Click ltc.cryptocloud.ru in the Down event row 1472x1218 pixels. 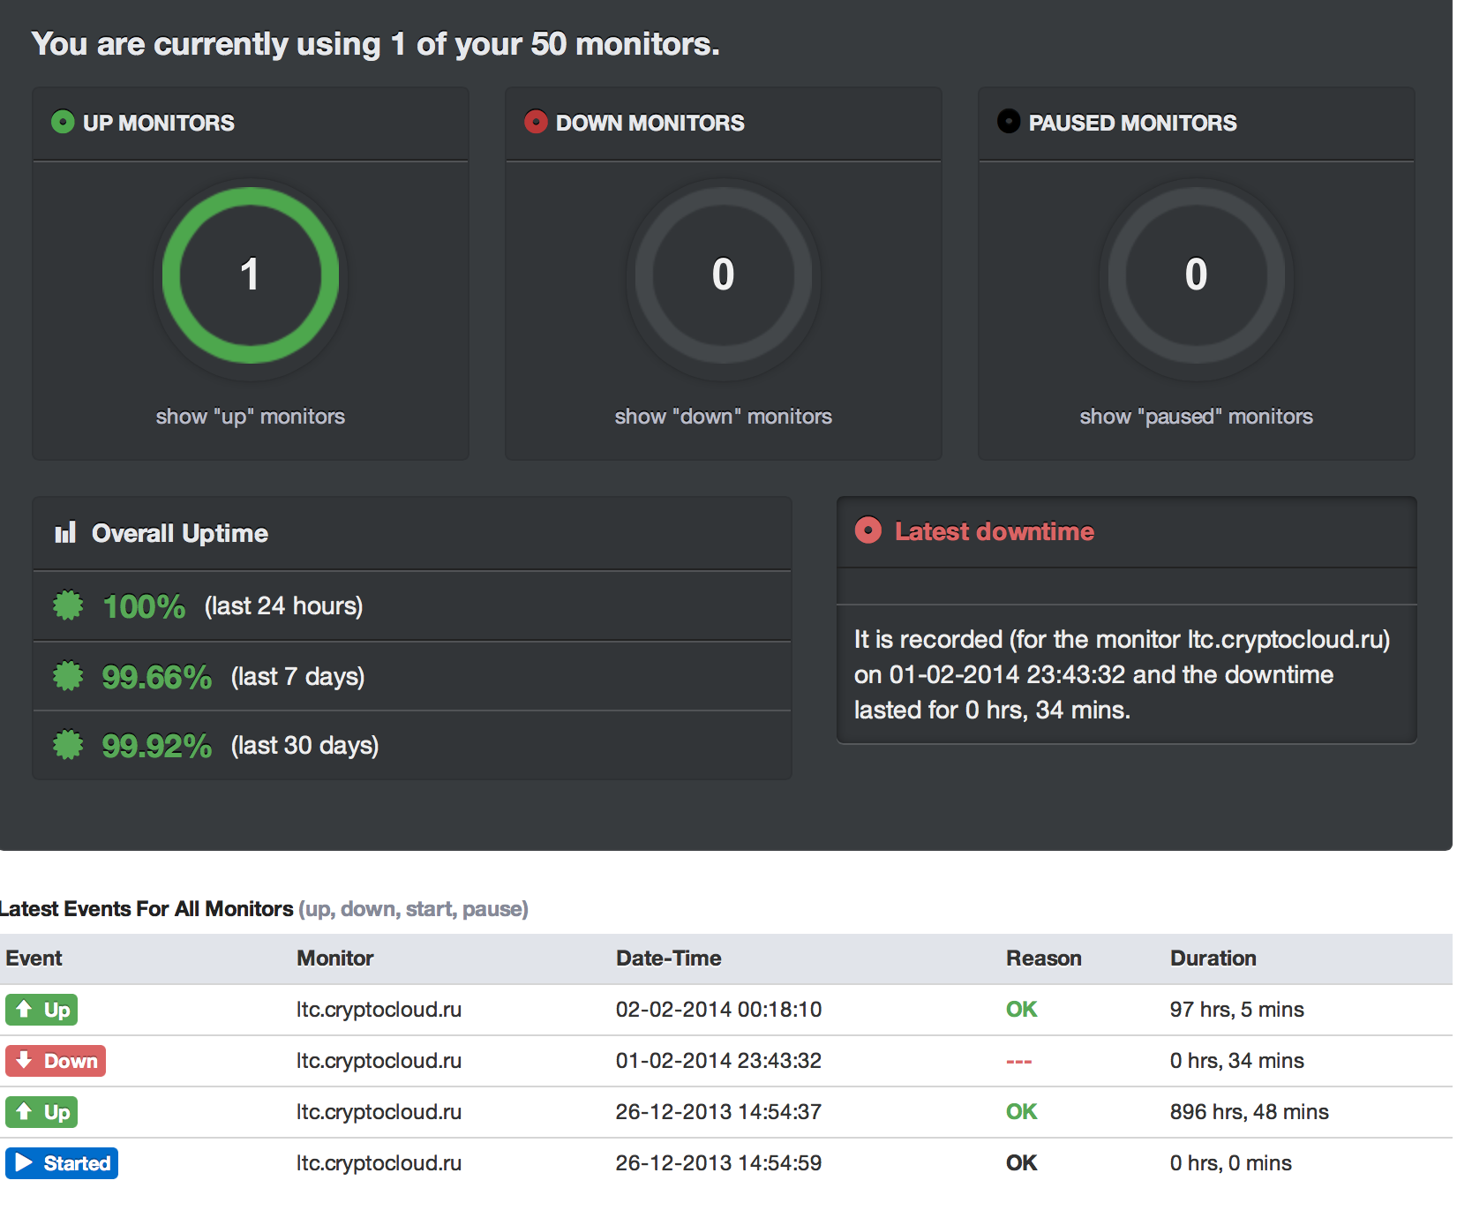click(379, 1061)
